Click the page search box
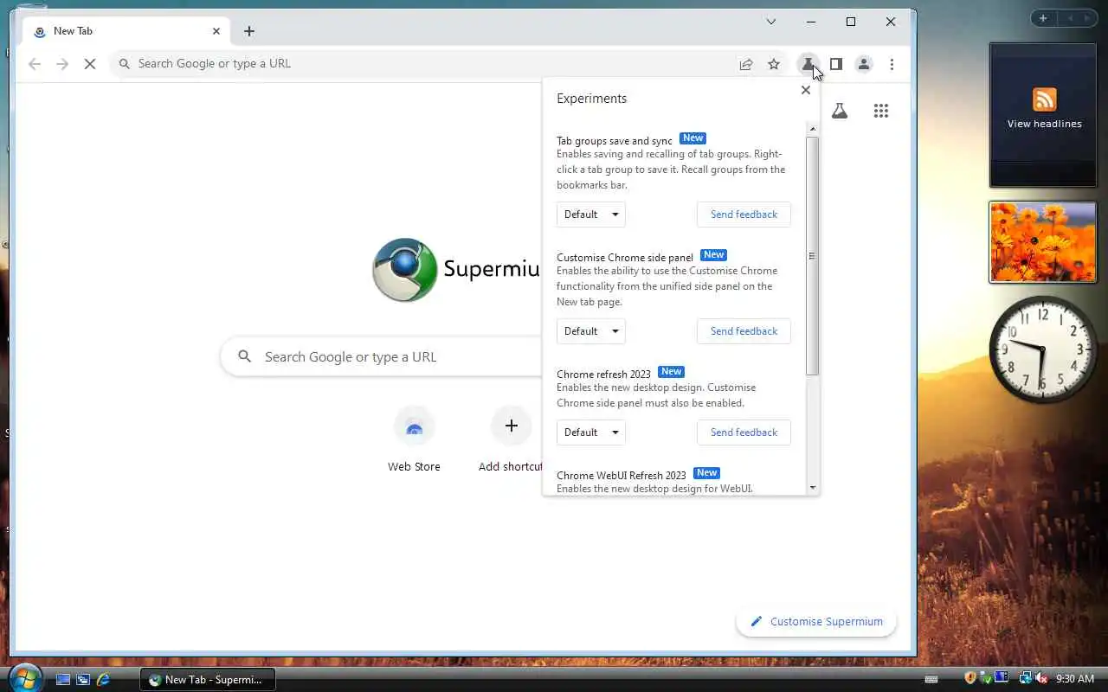Image resolution: width=1108 pixels, height=692 pixels. click(381, 356)
